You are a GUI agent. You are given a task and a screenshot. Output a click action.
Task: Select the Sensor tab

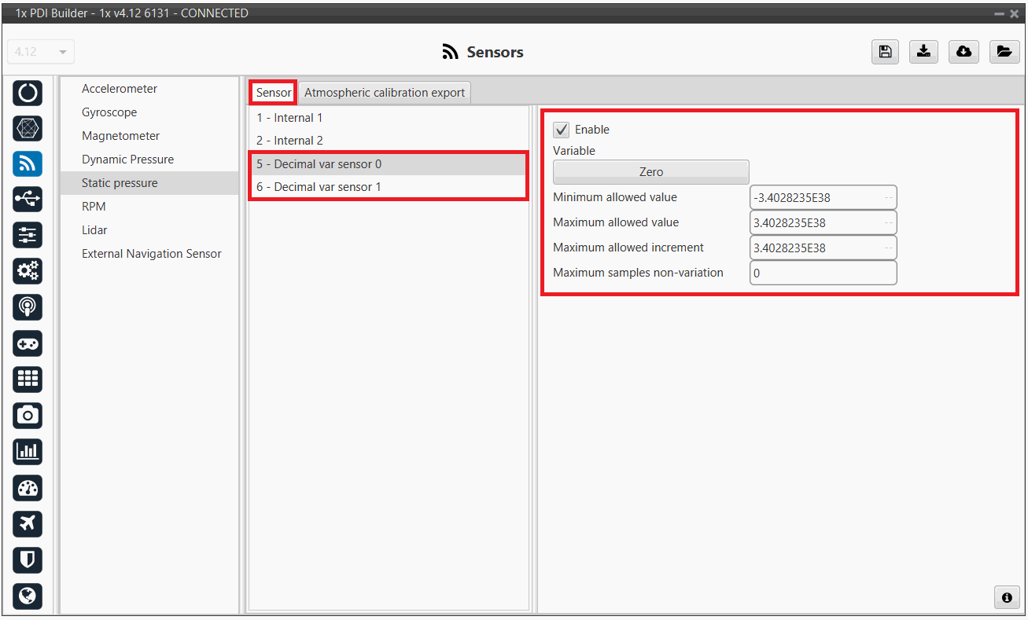[273, 93]
